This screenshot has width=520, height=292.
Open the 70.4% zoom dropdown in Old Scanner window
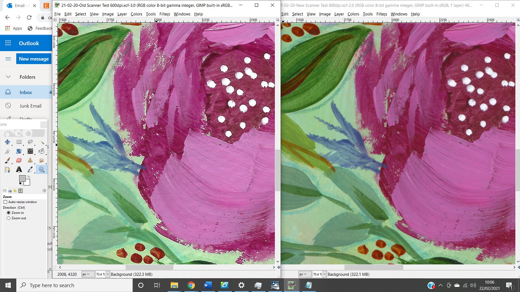click(108, 274)
